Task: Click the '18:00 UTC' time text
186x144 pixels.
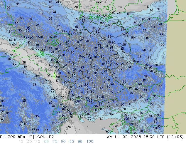Action: click(x=154, y=137)
